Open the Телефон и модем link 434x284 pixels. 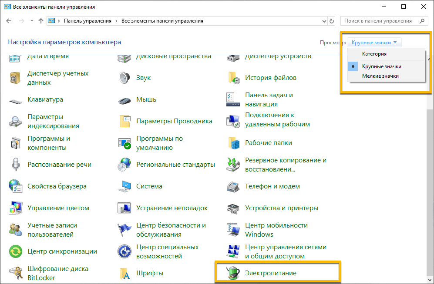click(272, 186)
